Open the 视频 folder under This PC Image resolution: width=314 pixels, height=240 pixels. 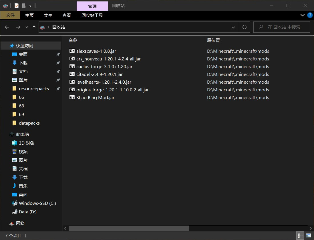click(23, 152)
